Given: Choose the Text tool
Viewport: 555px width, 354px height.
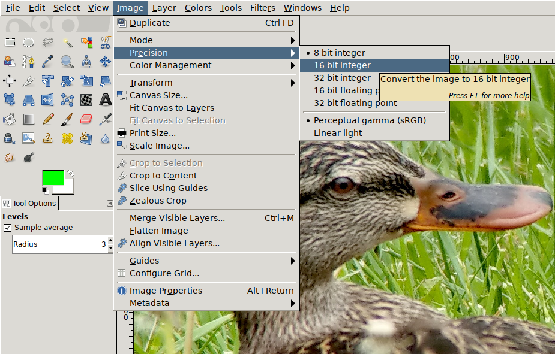Looking at the screenshot, I should (106, 99).
